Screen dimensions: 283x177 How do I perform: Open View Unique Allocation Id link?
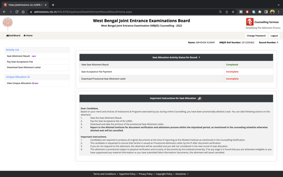[20, 83]
